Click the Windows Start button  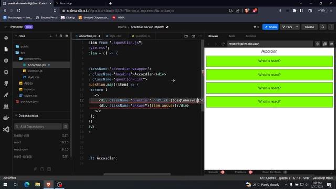5,184
